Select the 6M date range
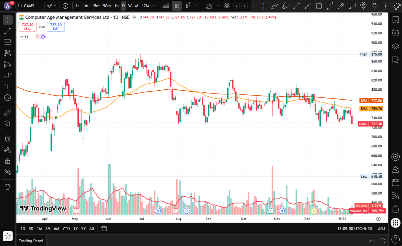402x246 pixels. click(56, 229)
